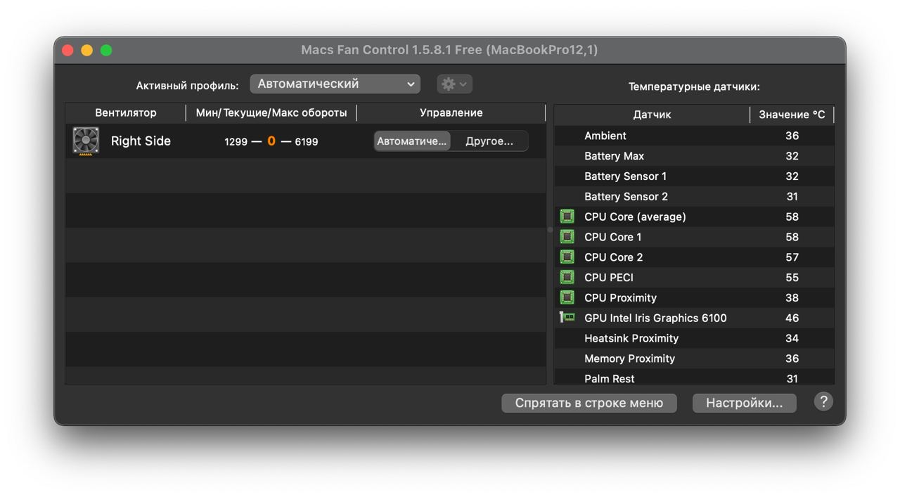Zoom the window with green button
Viewport: 900px width, 497px height.
pos(106,50)
